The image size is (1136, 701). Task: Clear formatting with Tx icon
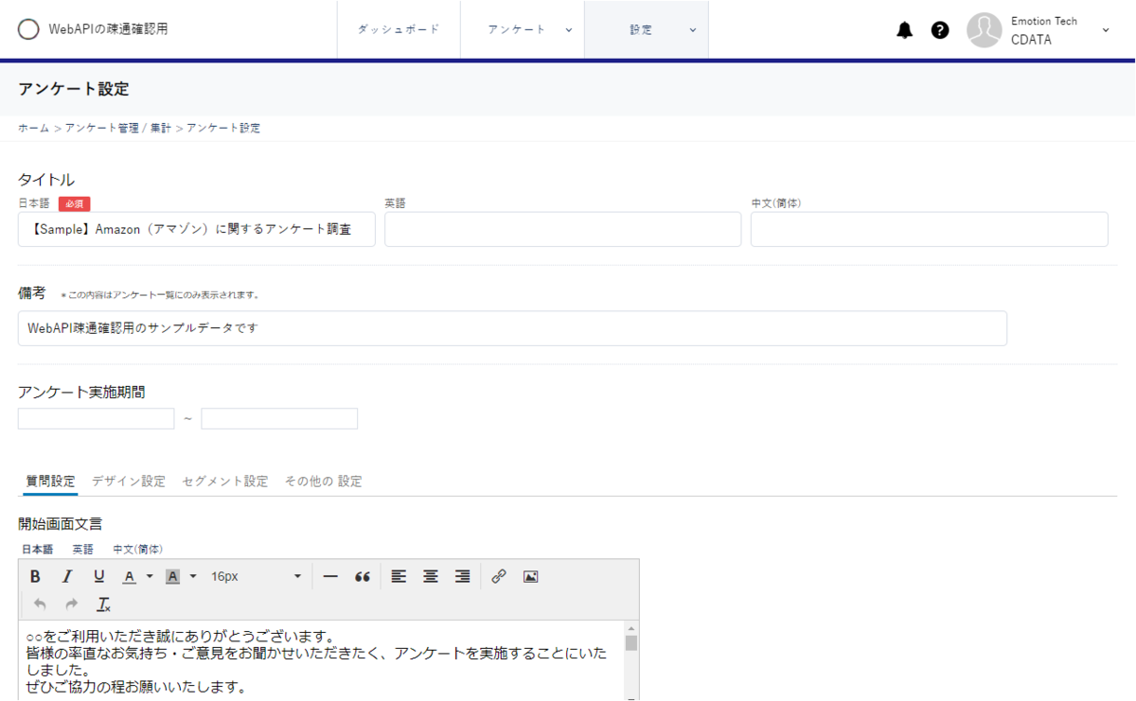(104, 605)
